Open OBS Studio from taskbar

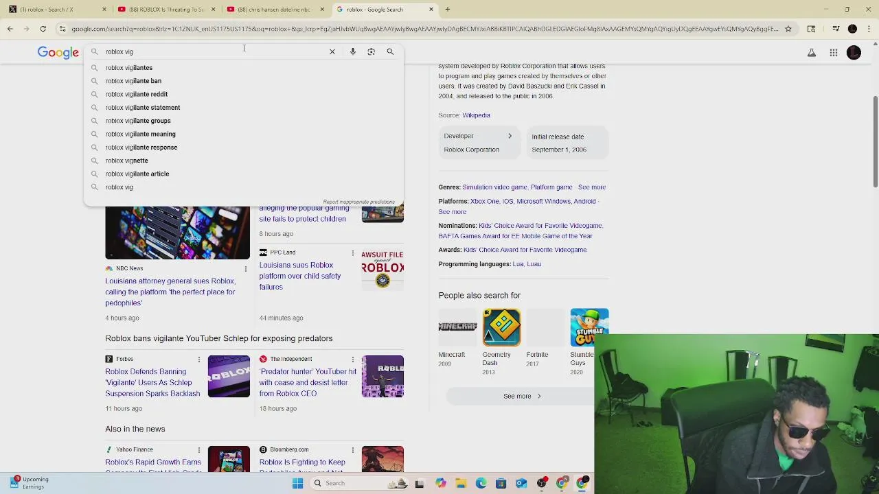pyautogui.click(x=542, y=483)
